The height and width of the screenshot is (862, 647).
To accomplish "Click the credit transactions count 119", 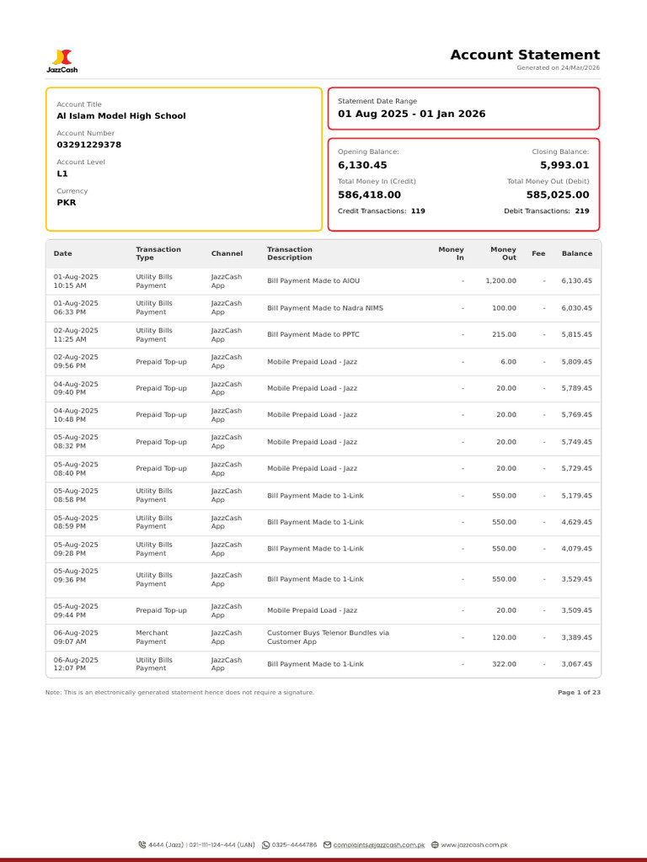I will tap(418, 211).
